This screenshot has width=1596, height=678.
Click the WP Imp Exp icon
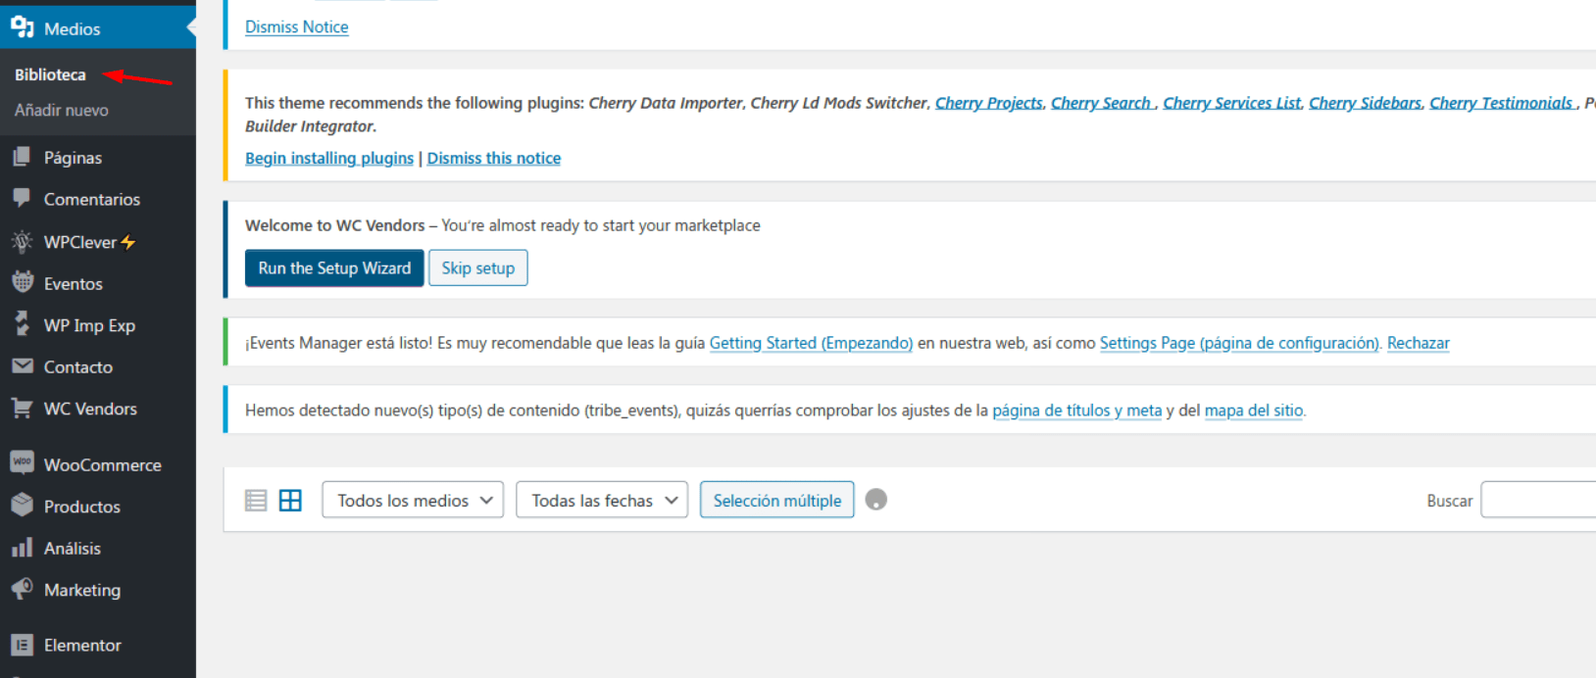[22, 323]
